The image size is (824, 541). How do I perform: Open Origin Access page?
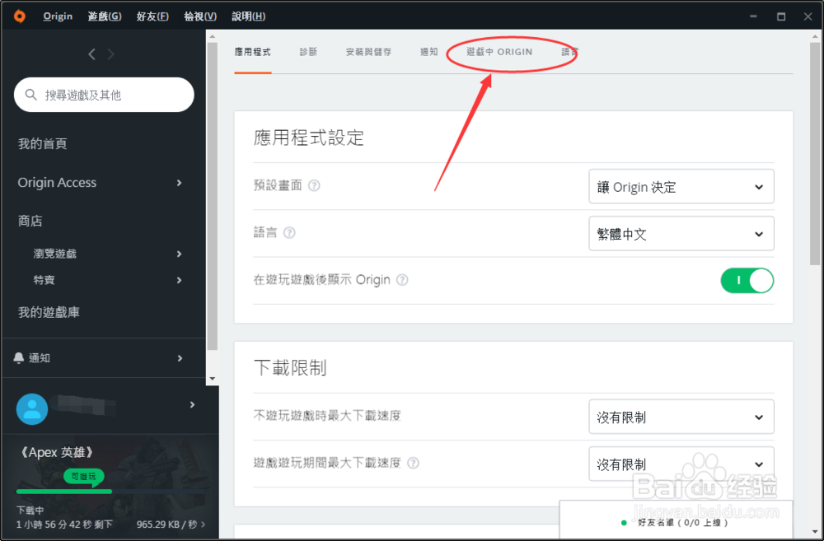pos(58,183)
